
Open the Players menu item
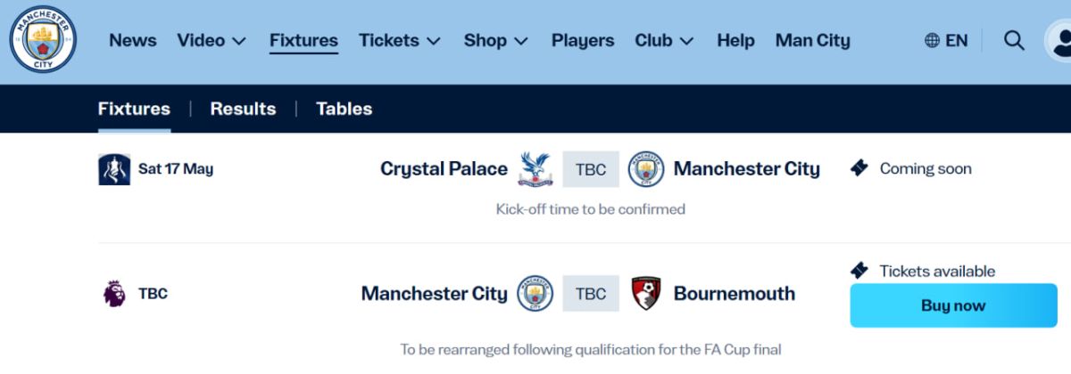coord(583,40)
